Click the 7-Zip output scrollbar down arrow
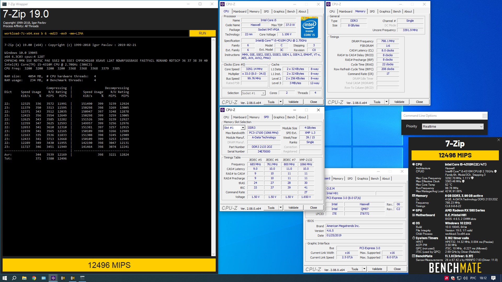Viewport: 502px width, 282px height. coord(213,254)
